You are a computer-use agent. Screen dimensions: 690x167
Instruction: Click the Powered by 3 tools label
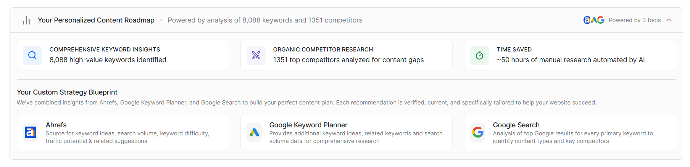click(635, 20)
